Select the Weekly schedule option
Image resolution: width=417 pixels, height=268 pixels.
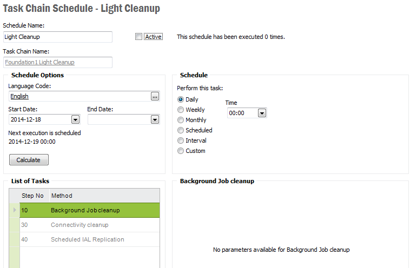pyautogui.click(x=181, y=110)
